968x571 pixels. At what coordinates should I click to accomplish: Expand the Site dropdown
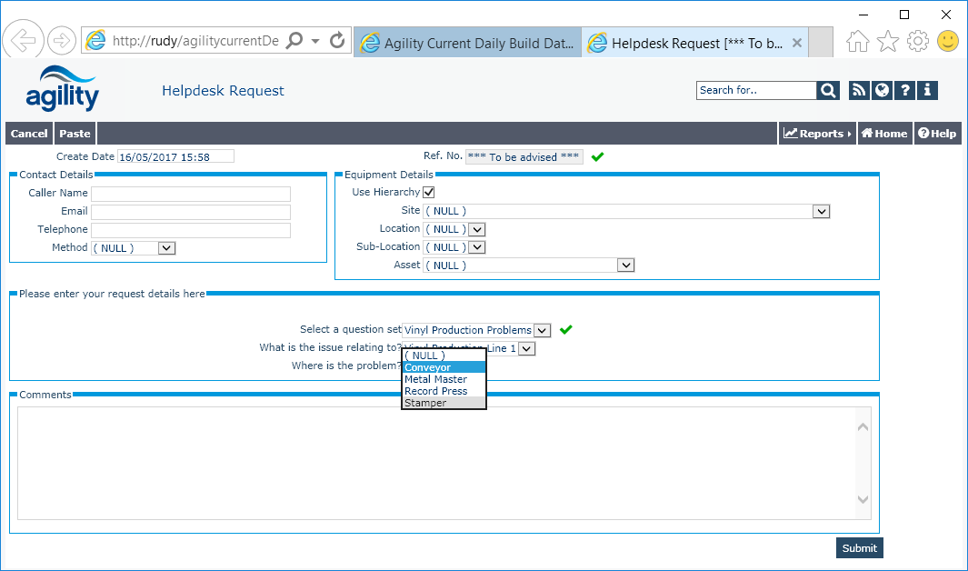[822, 211]
